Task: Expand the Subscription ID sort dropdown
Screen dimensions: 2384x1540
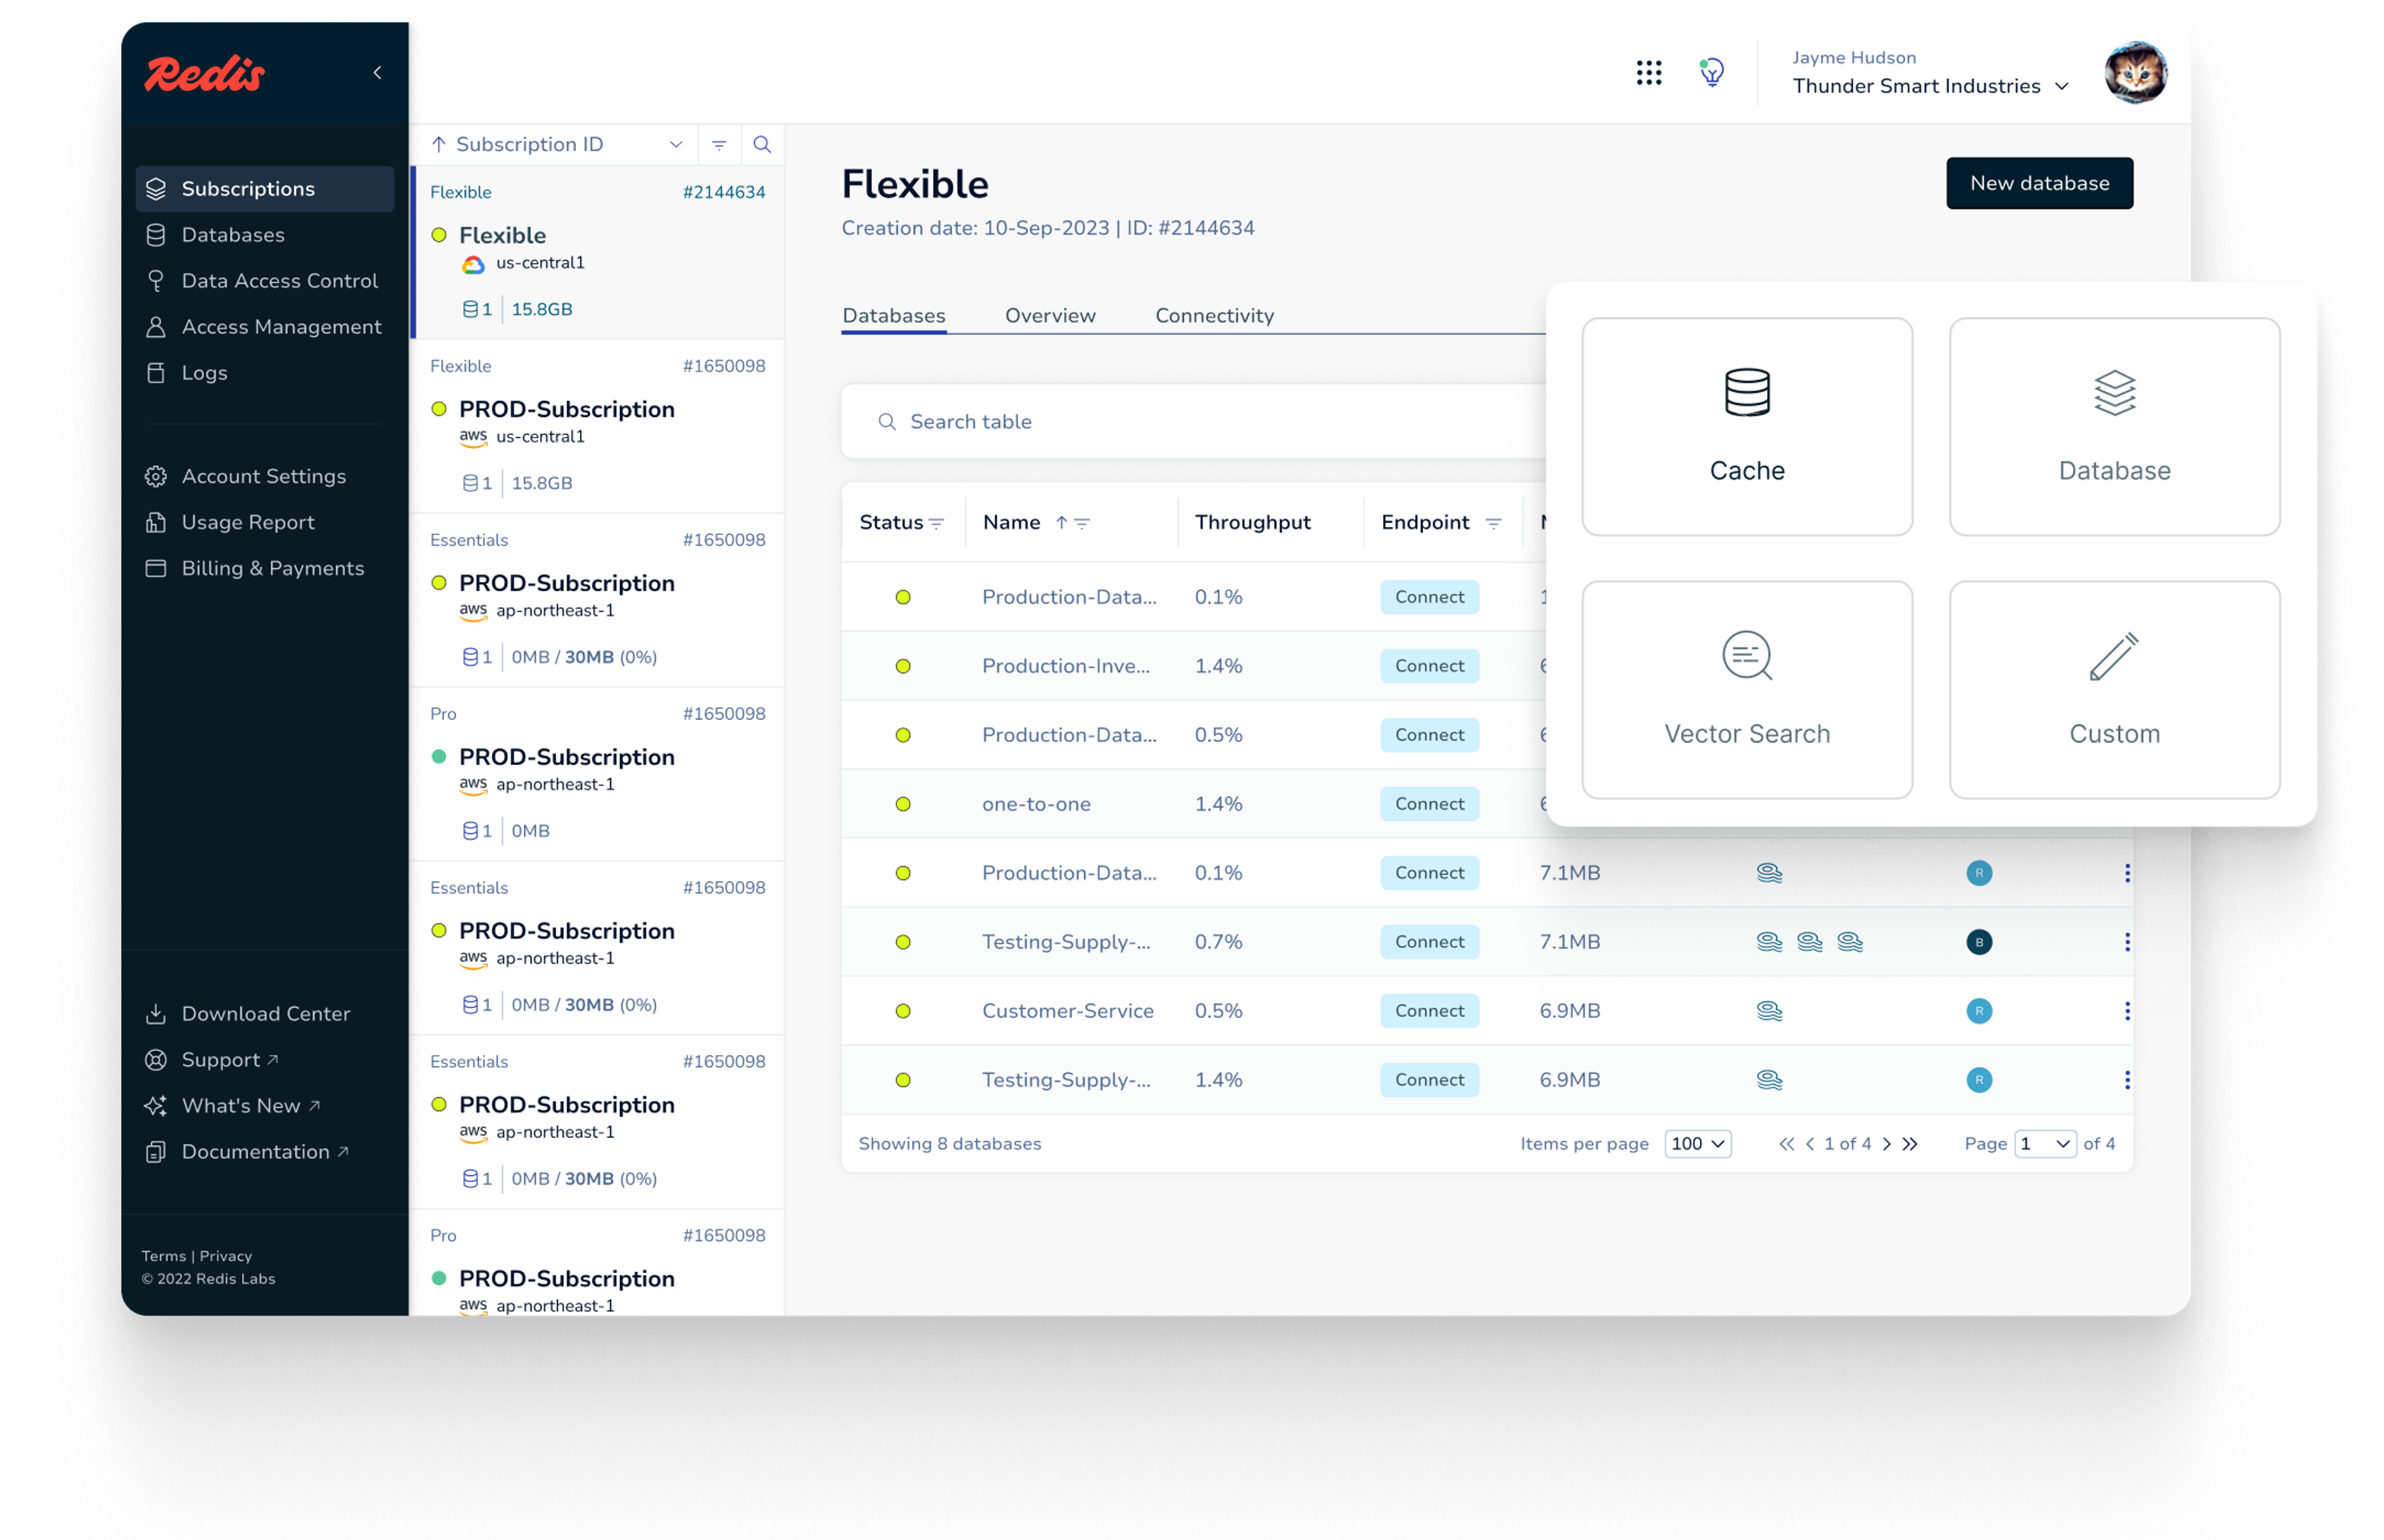Action: point(676,144)
